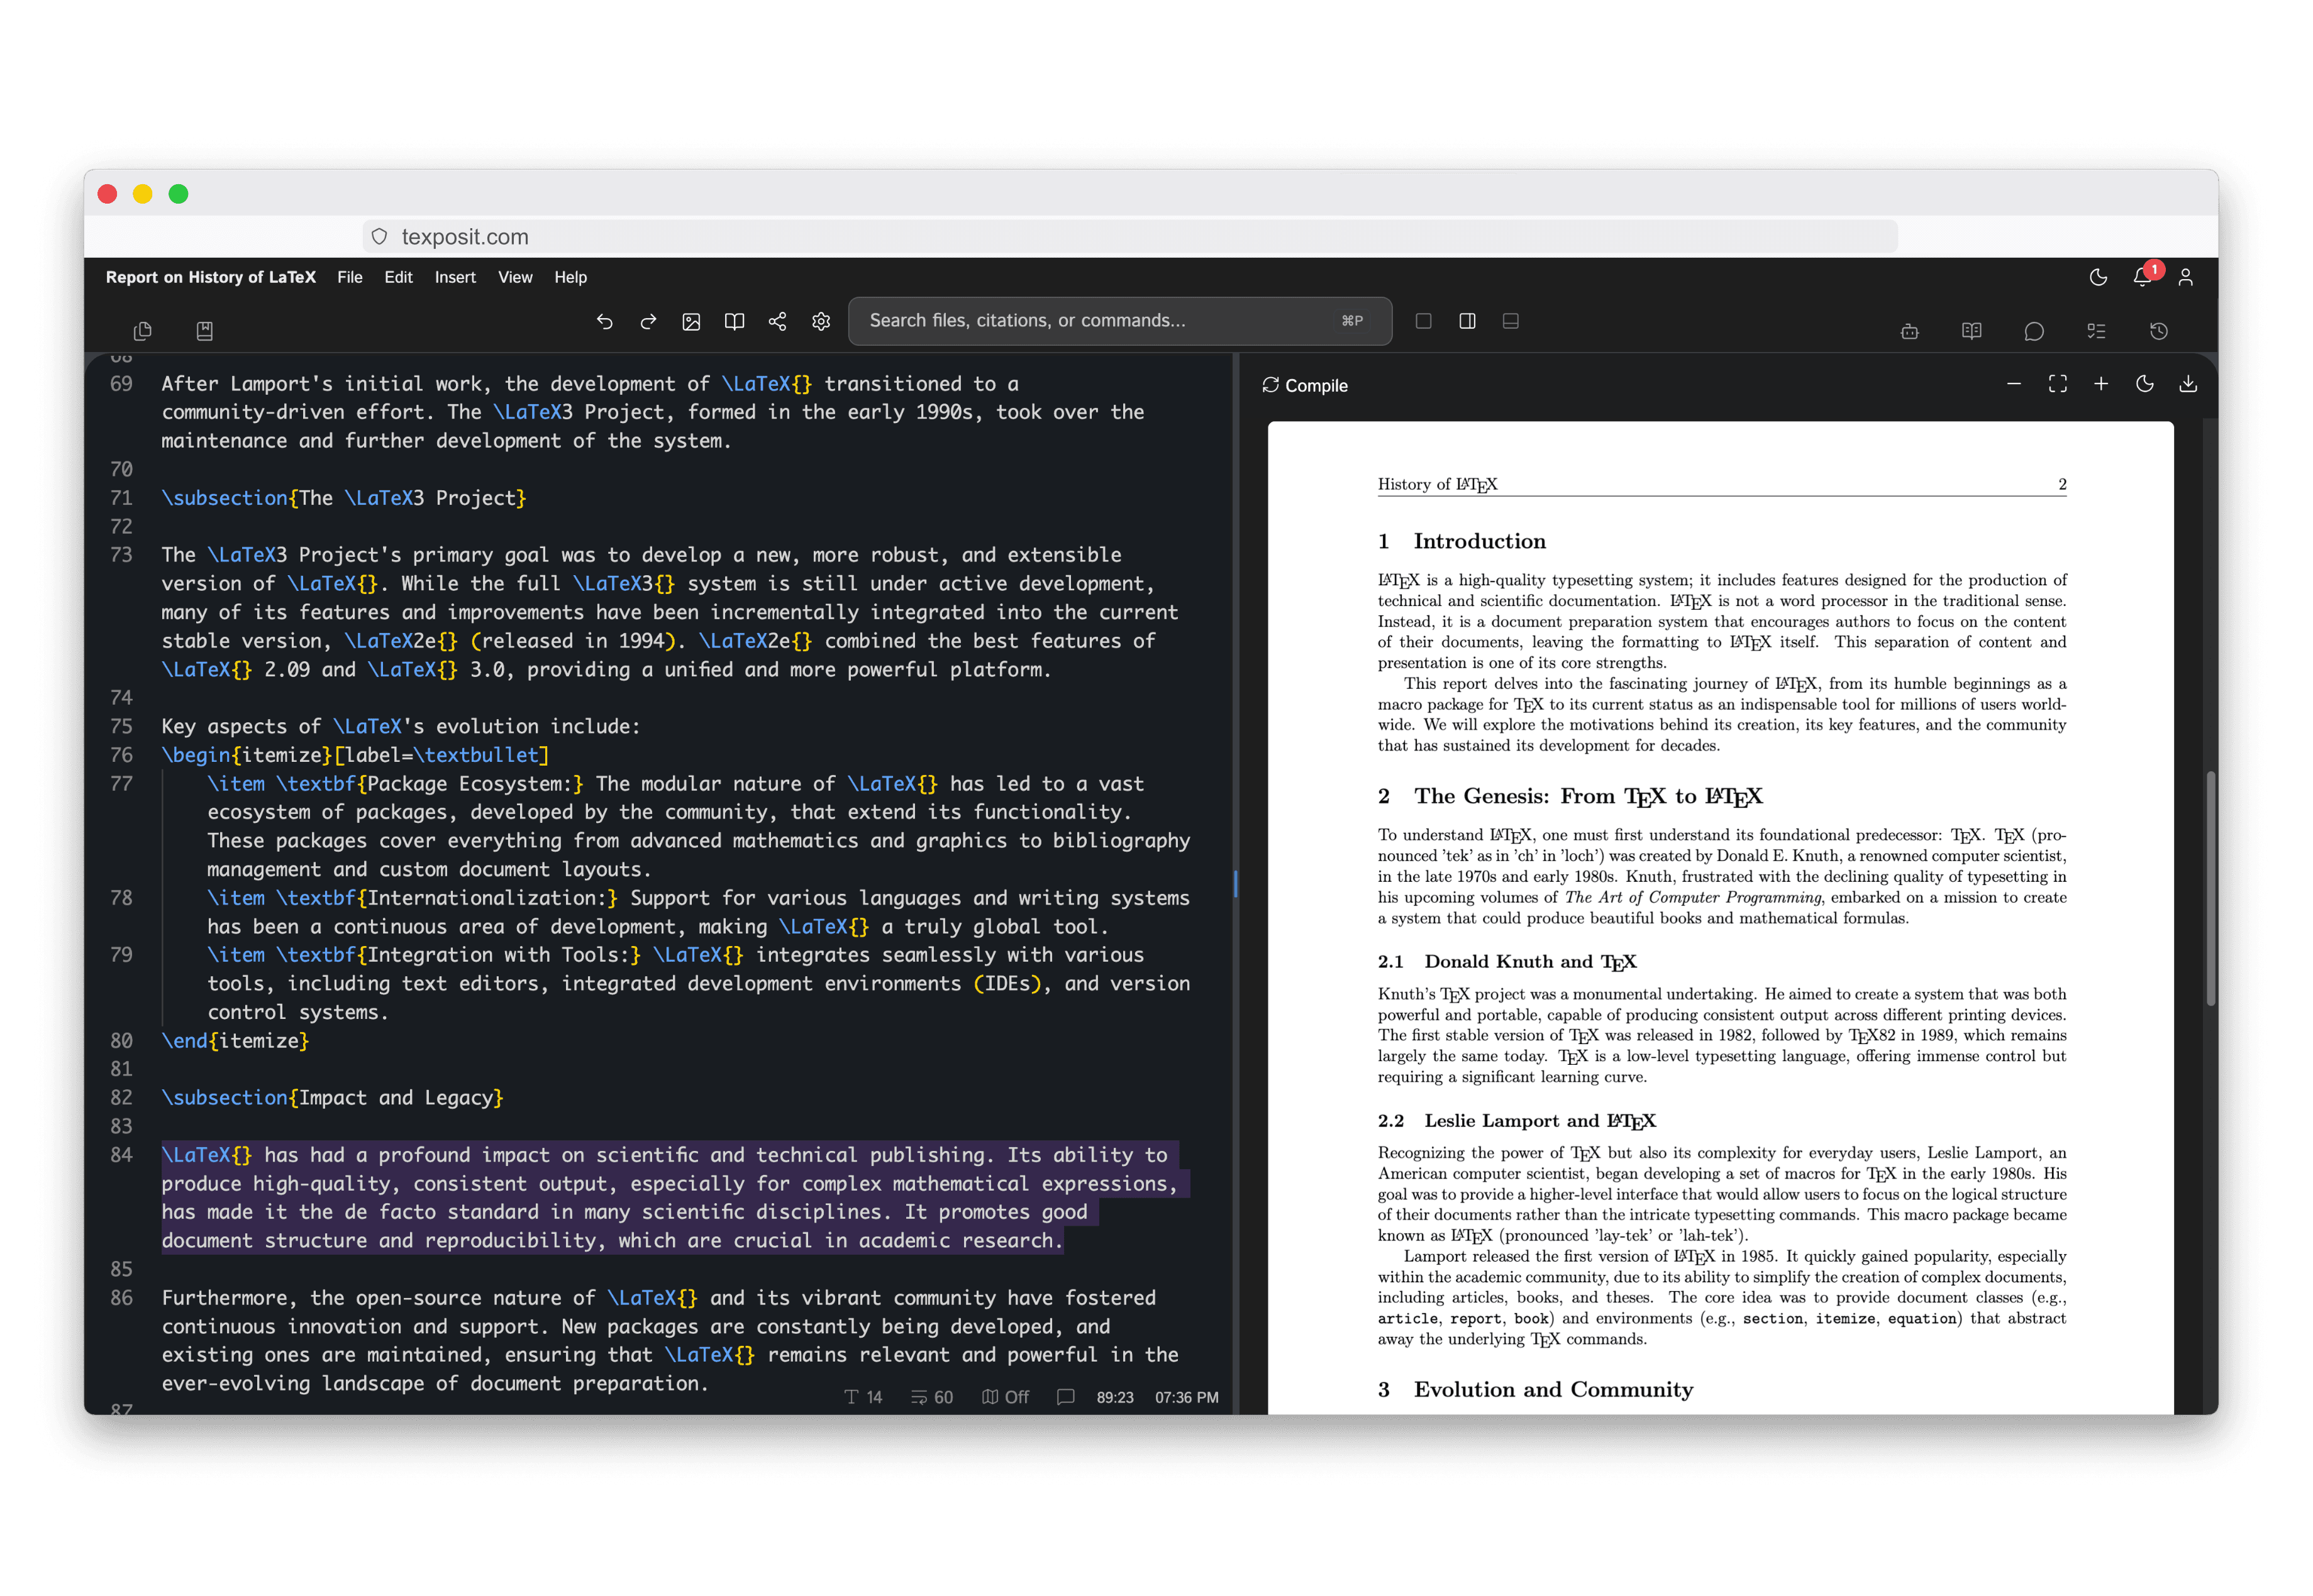Screen dimensions: 2313x1596
Task: Toggle the status bar option showing Off
Action: click(x=1006, y=1397)
